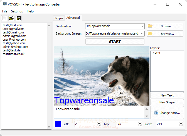Click the VOVSOFT app icon in title bar
The width and height of the screenshot is (187, 136).
pos(5,4)
